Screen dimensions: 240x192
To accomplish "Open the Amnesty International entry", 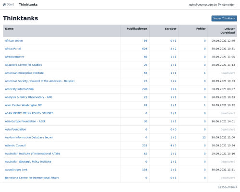I will [x=20, y=89].
